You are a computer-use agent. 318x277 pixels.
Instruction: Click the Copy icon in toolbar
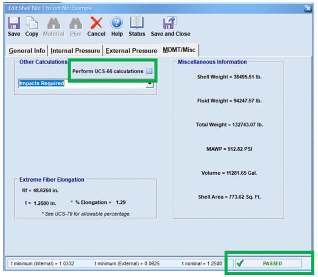click(x=32, y=23)
